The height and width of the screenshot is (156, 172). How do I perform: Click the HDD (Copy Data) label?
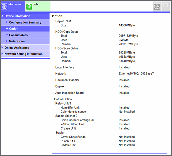click(x=67, y=32)
